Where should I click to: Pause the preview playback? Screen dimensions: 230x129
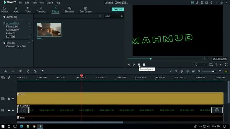(x=139, y=64)
